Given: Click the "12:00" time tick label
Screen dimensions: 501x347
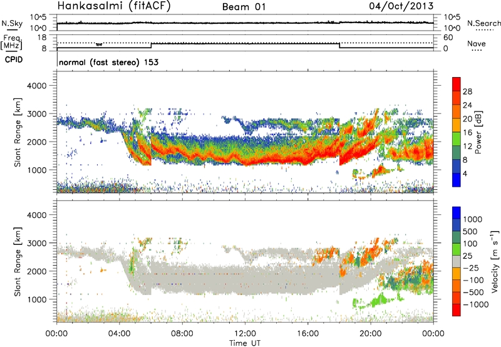Looking at the screenshot, I should (x=245, y=334).
